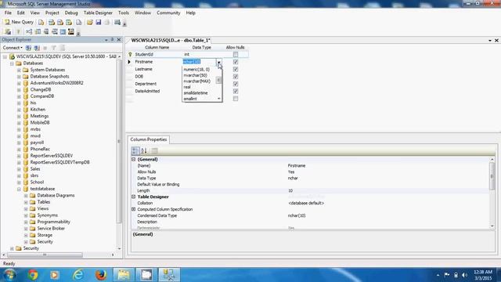Image resolution: width=501 pixels, height=282 pixels.
Task: Open the Table Designer menu
Action: tap(98, 13)
